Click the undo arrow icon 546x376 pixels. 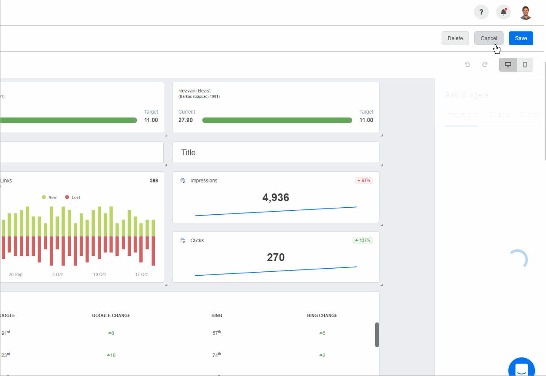(467, 65)
